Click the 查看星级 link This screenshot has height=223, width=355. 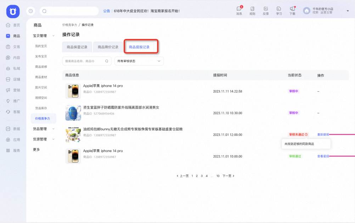tap(323, 156)
